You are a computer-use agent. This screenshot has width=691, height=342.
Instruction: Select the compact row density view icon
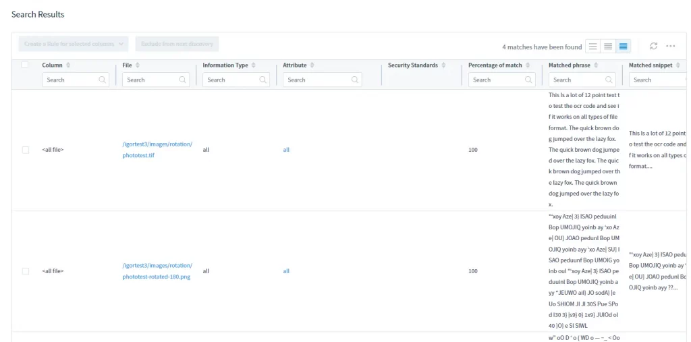[x=623, y=46]
